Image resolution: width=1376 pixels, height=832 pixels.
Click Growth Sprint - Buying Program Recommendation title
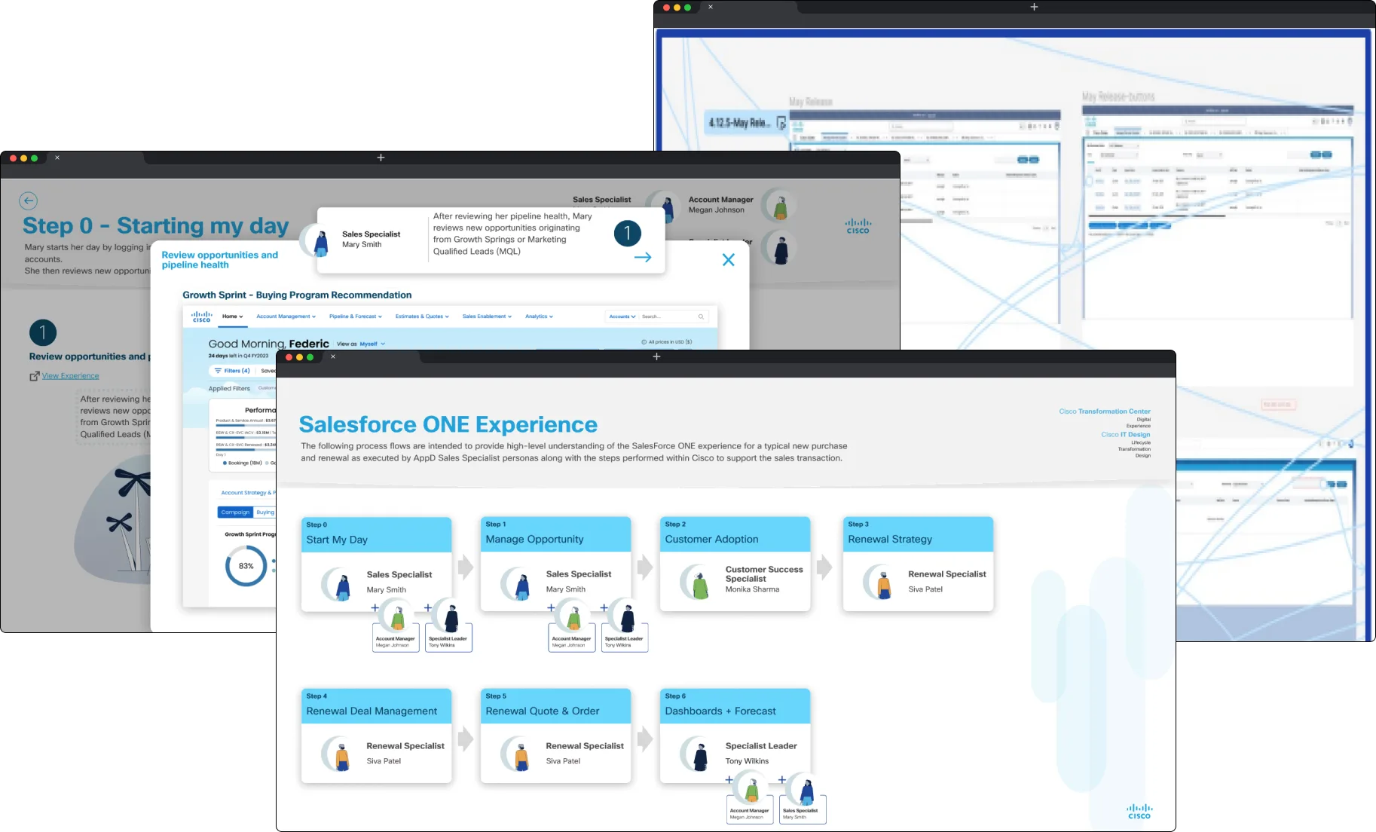(x=297, y=295)
